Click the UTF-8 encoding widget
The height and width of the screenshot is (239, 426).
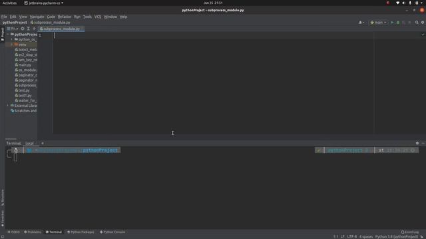click(x=352, y=237)
